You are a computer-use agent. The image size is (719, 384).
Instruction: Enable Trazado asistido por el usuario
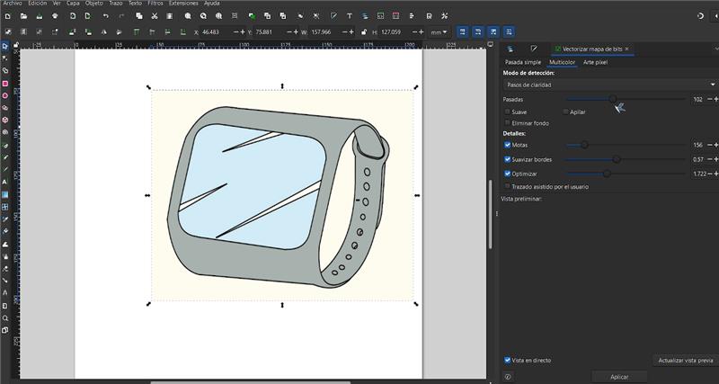[x=507, y=187]
